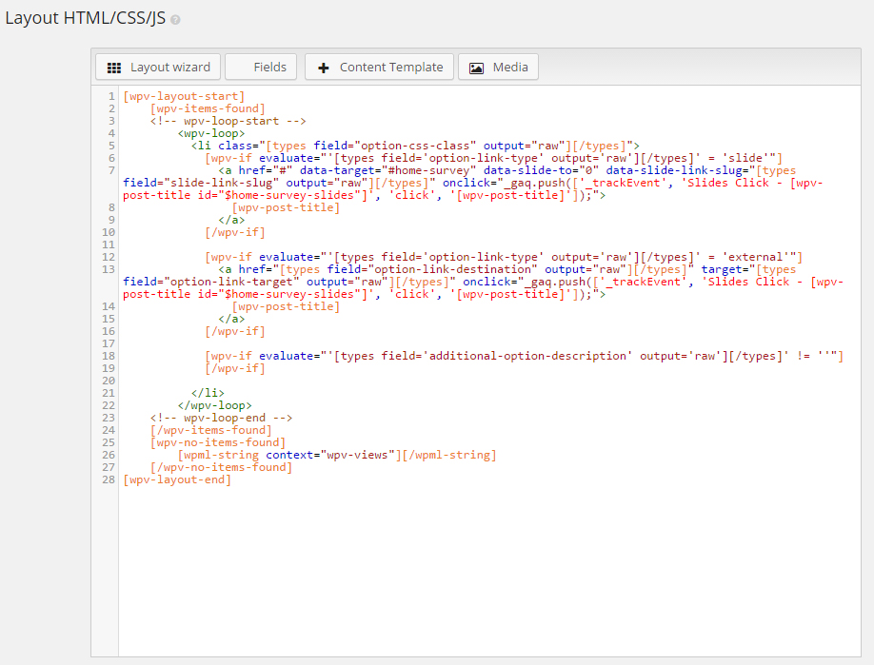
Task: Click the </a> tag on line 15
Action: click(231, 319)
